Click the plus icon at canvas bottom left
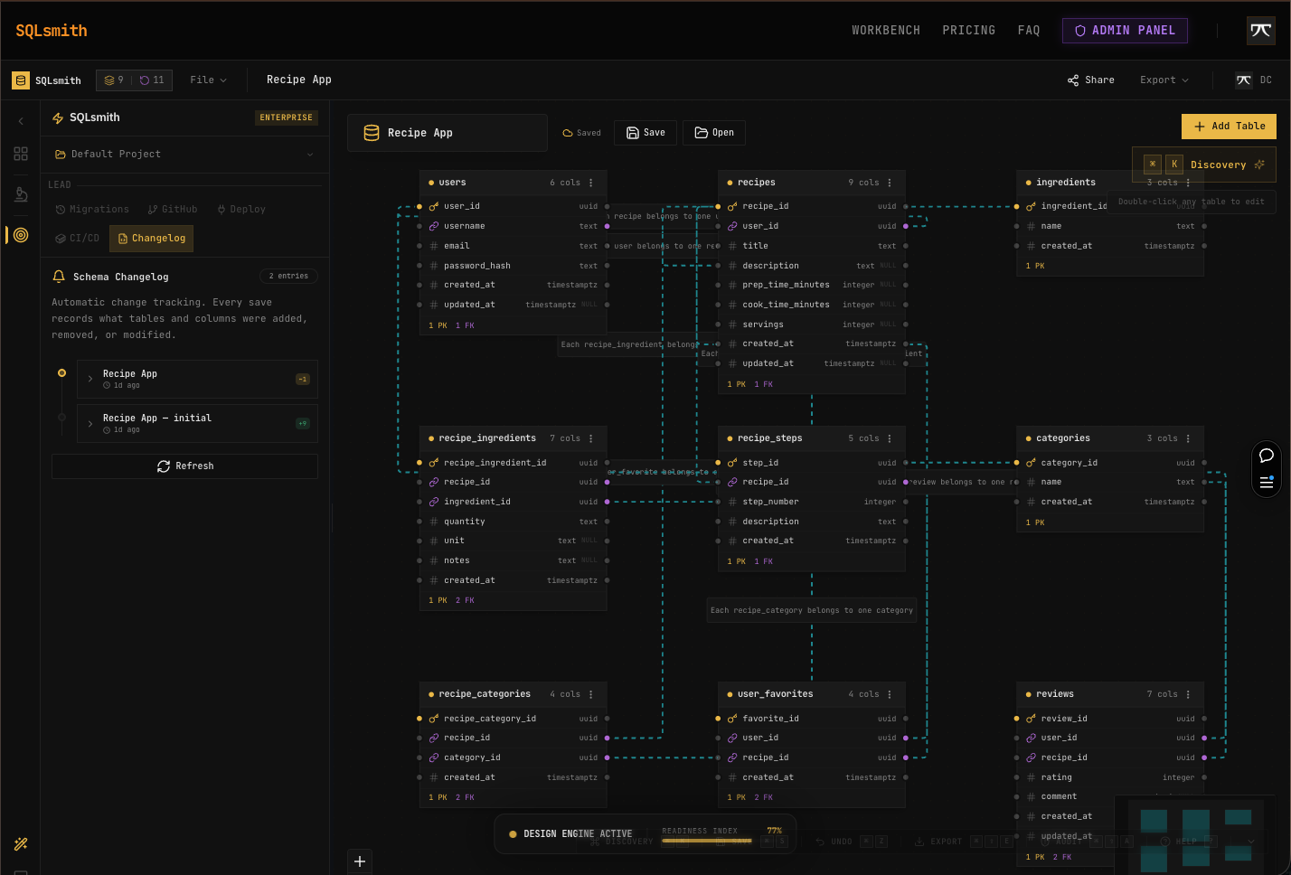This screenshot has height=875, width=1291. (x=360, y=861)
